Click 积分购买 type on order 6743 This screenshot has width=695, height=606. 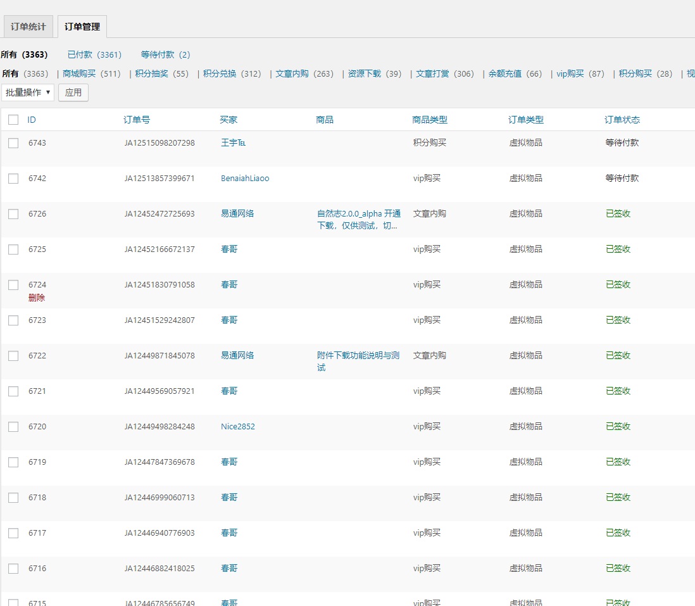click(x=430, y=142)
